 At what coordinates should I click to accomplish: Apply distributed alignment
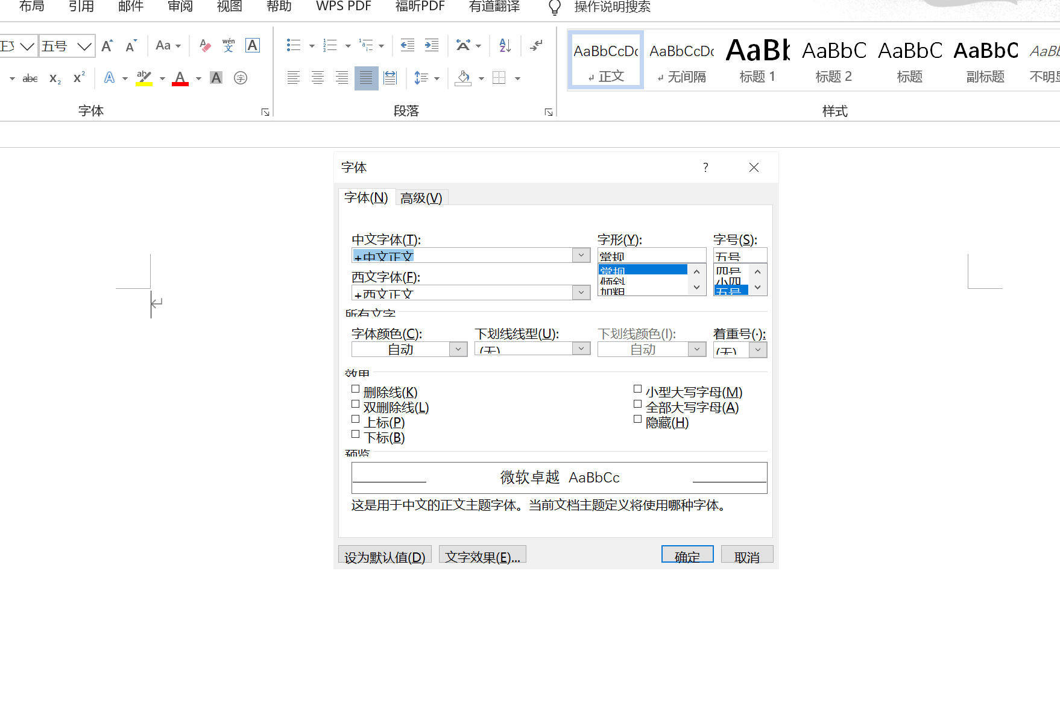390,78
